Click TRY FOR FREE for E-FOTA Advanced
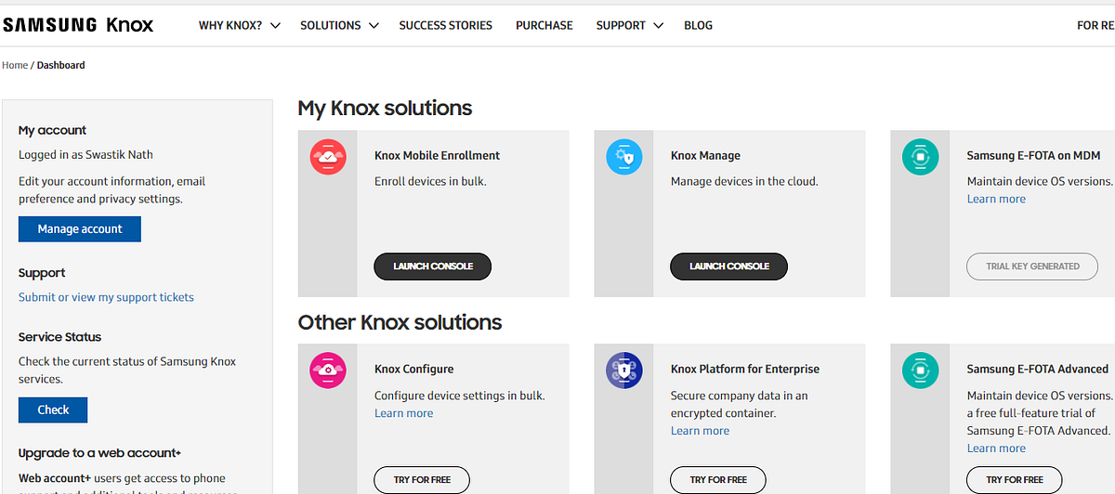1115x494 pixels. pyautogui.click(x=1015, y=480)
